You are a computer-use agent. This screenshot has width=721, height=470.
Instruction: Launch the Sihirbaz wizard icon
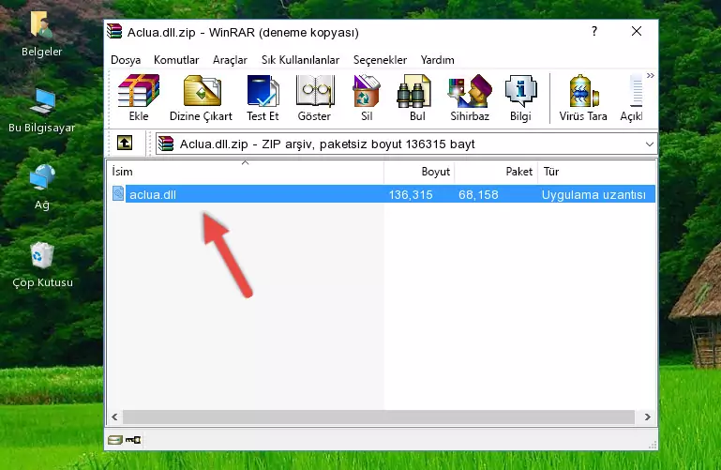click(x=470, y=98)
